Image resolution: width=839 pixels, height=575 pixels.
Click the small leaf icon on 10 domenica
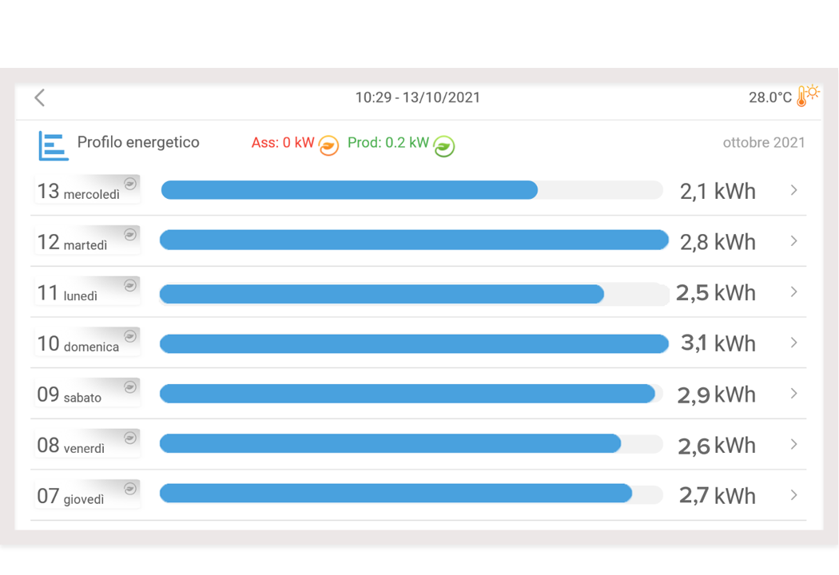[129, 336]
